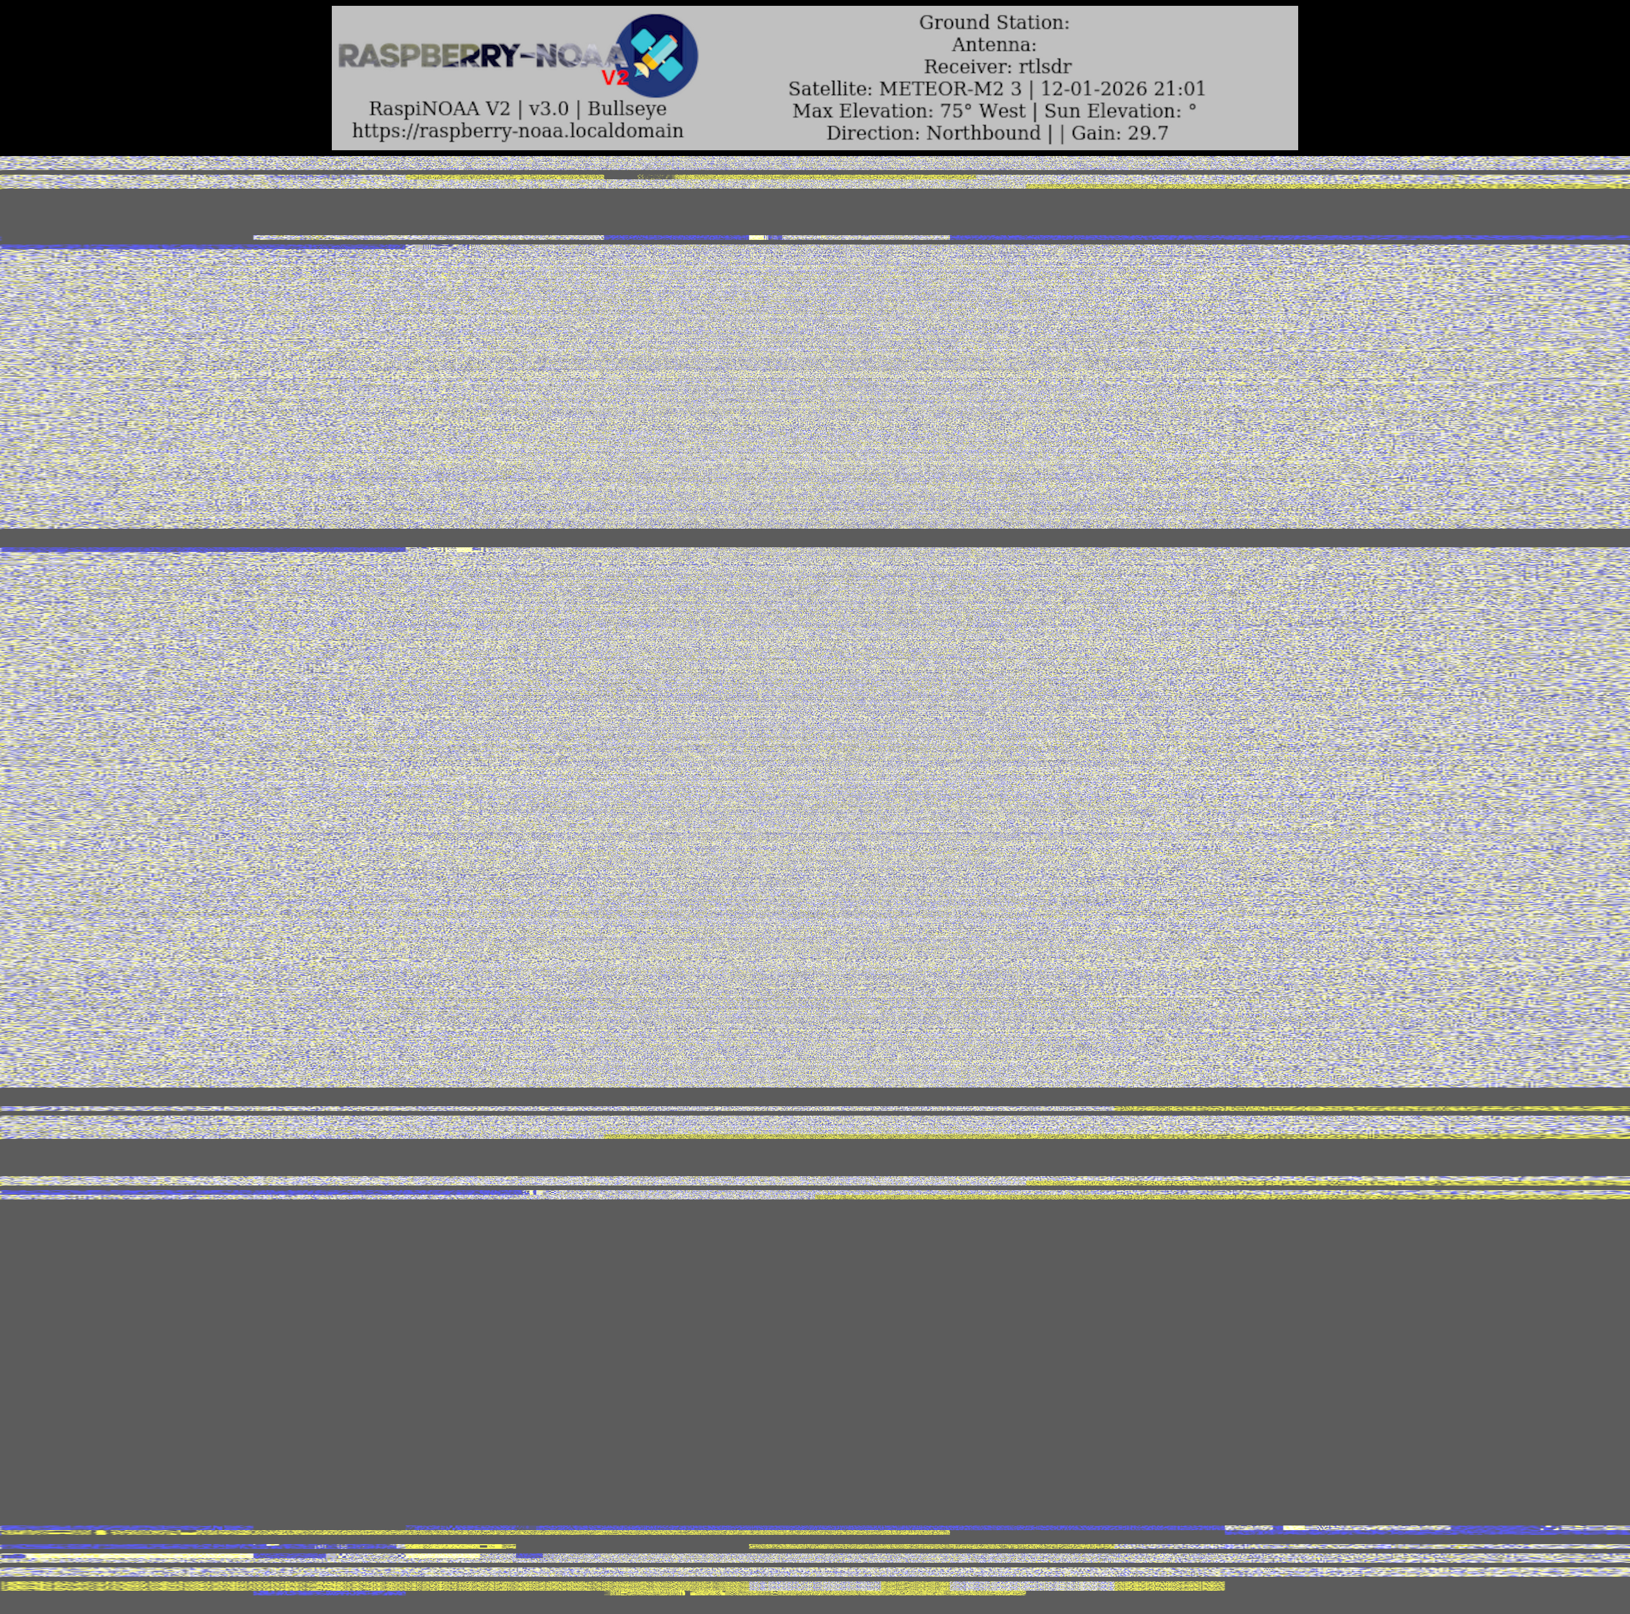This screenshot has height=1614, width=1630.
Task: Click the Direction Northbound text
Action: [933, 133]
